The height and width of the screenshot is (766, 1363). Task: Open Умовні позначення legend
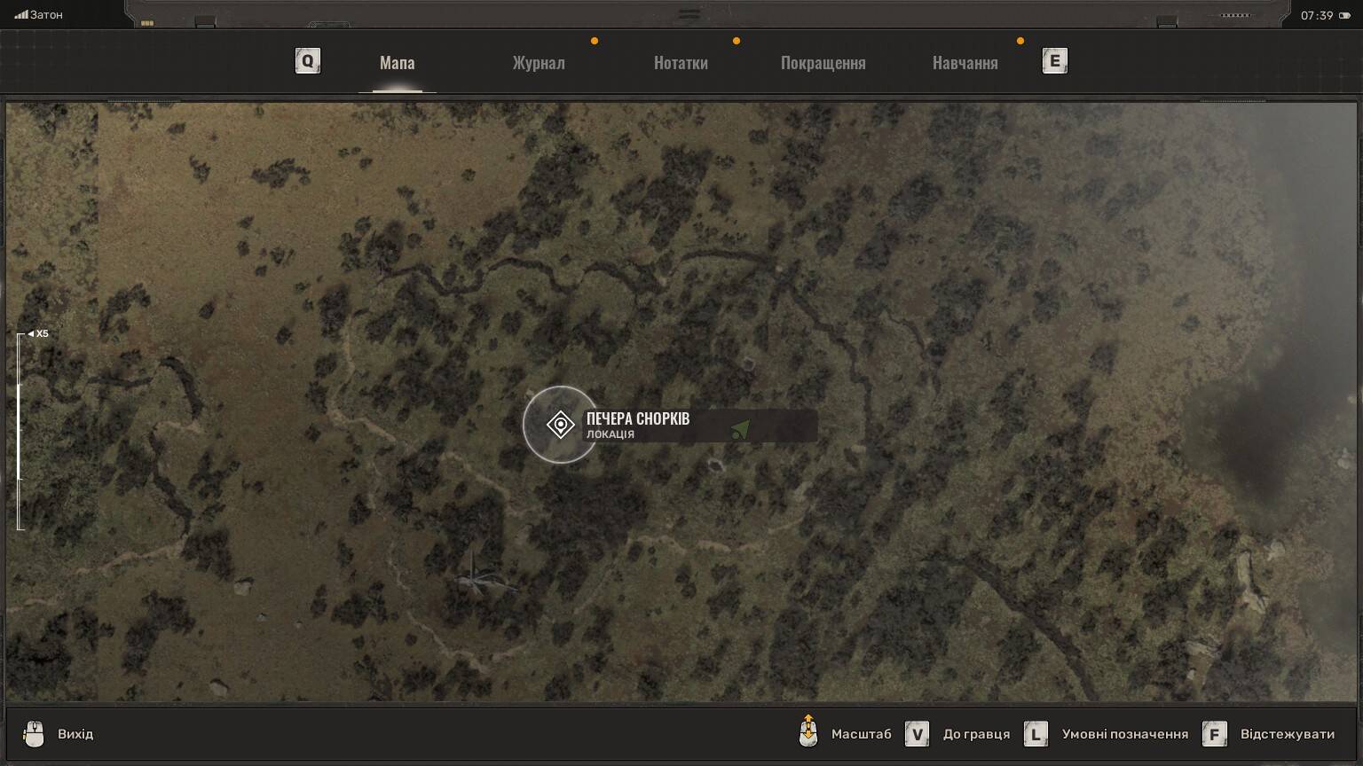pyautogui.click(x=1125, y=734)
